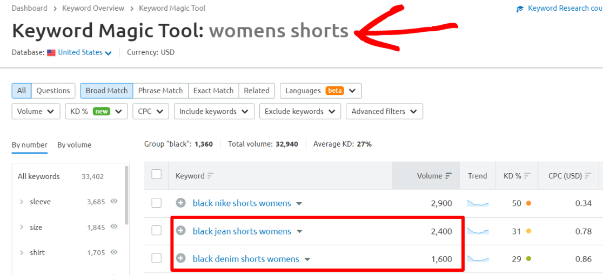
Task: Check the box for black denim shorts womens
Action: 156,258
